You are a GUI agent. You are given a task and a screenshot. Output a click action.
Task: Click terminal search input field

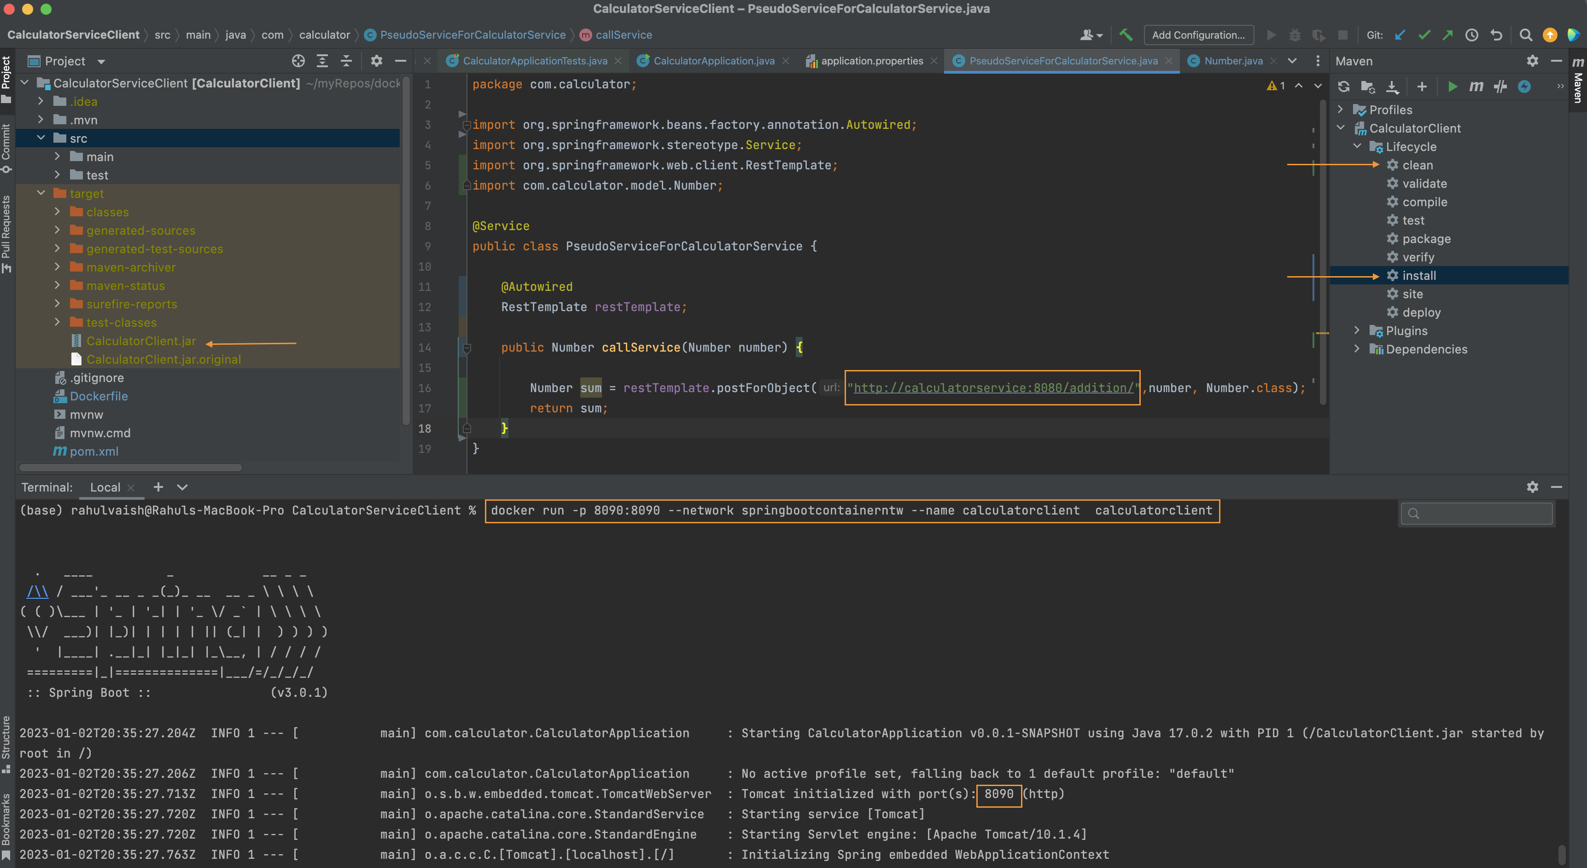[x=1477, y=514]
